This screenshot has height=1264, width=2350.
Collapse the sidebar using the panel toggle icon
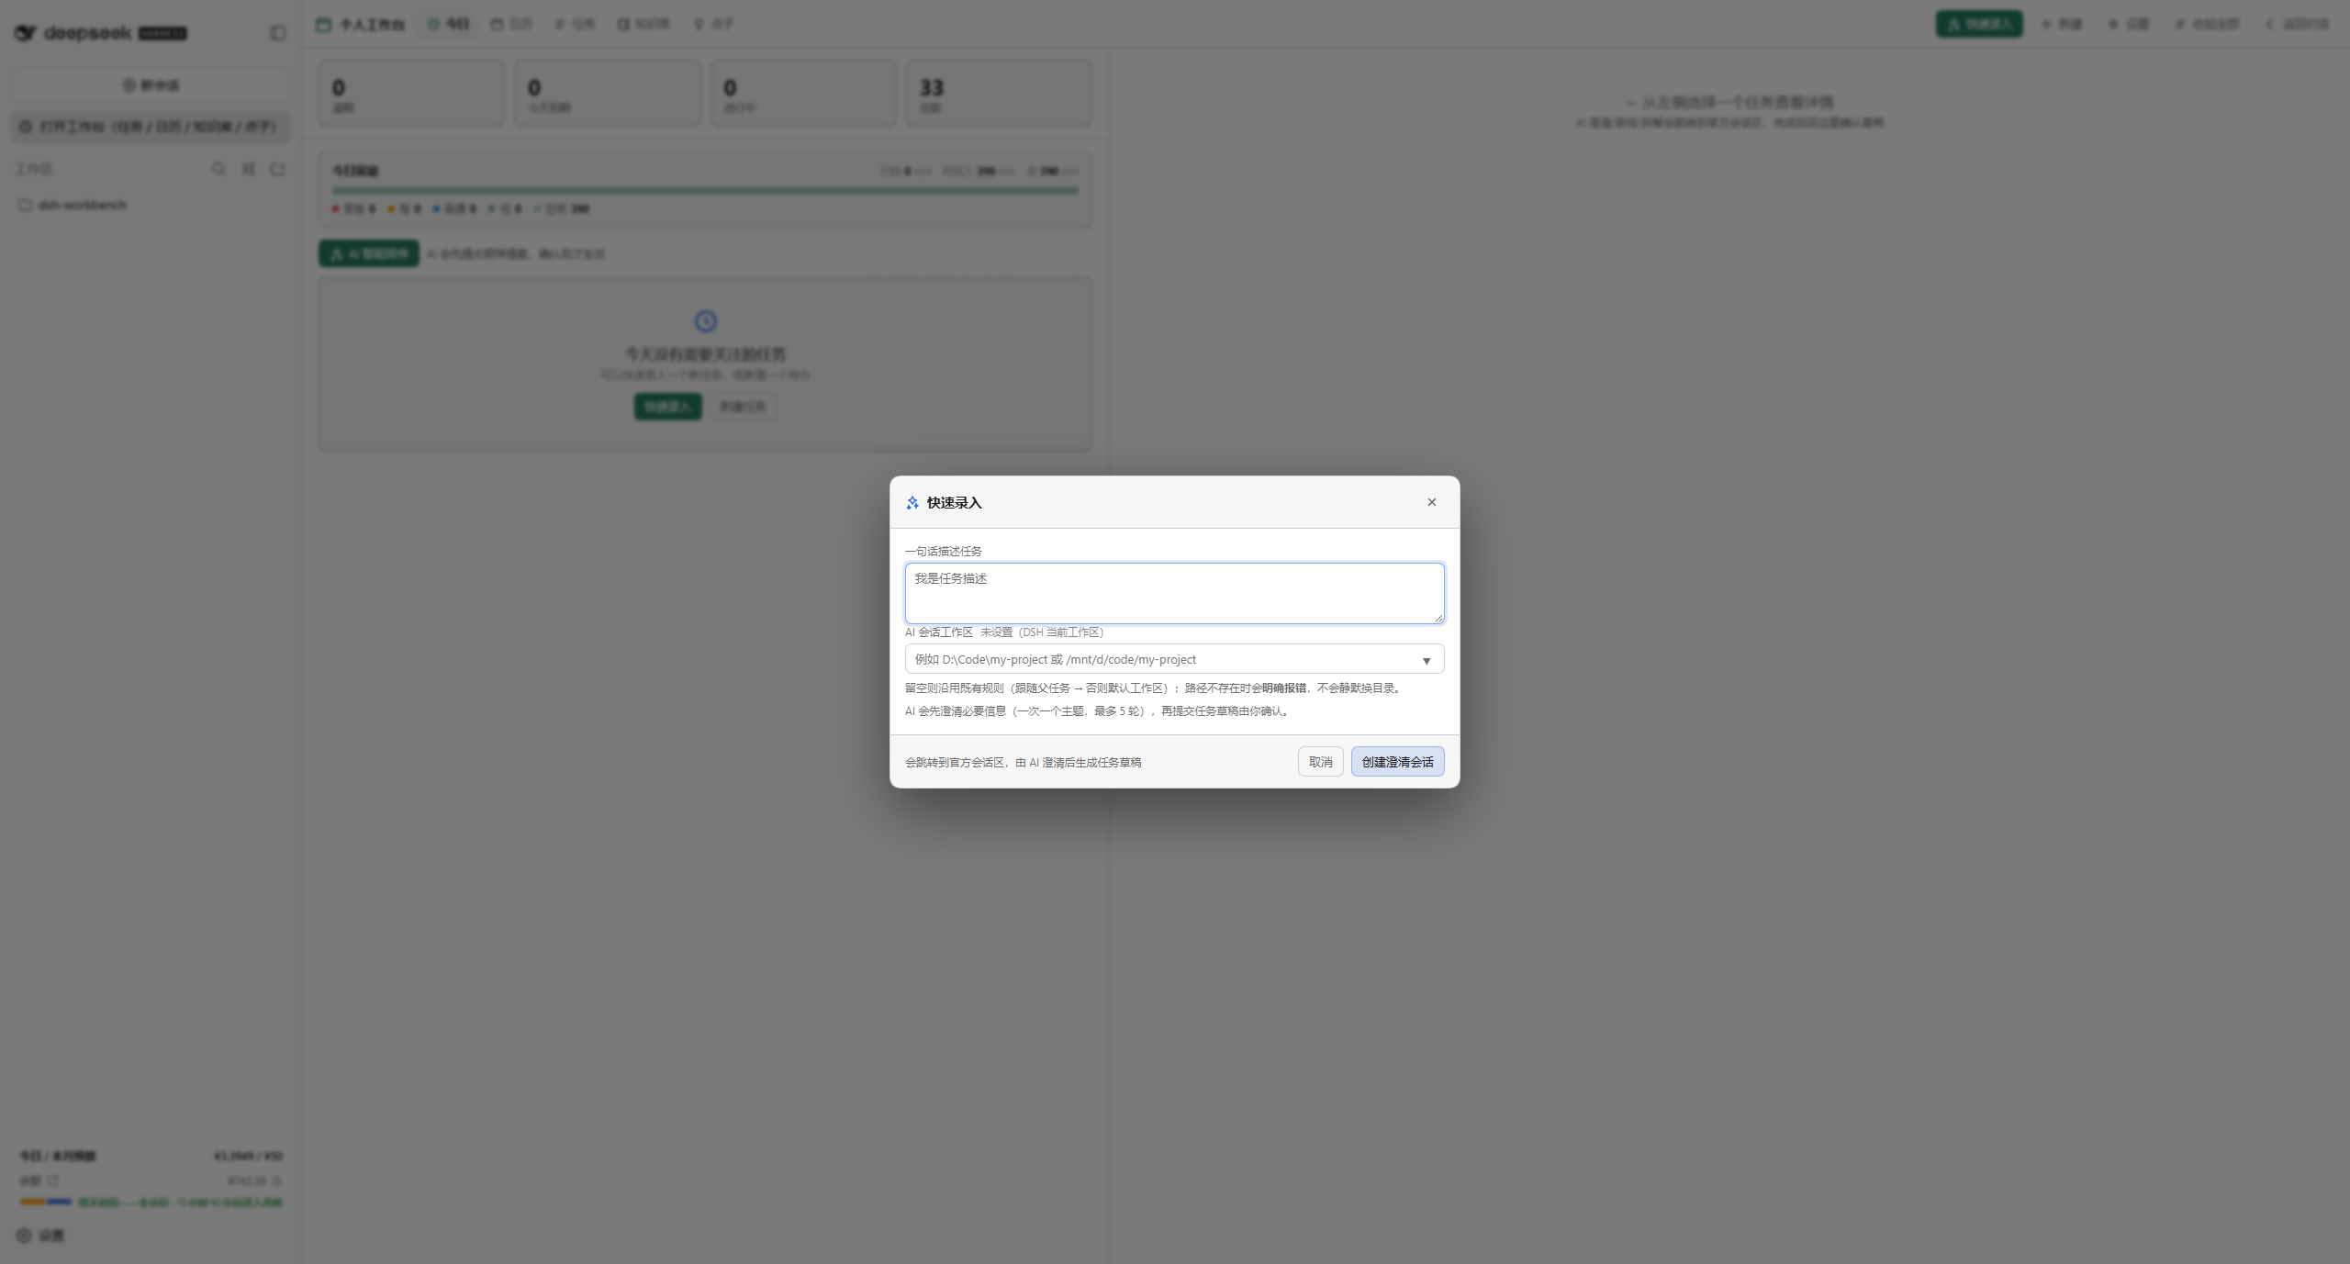[278, 33]
